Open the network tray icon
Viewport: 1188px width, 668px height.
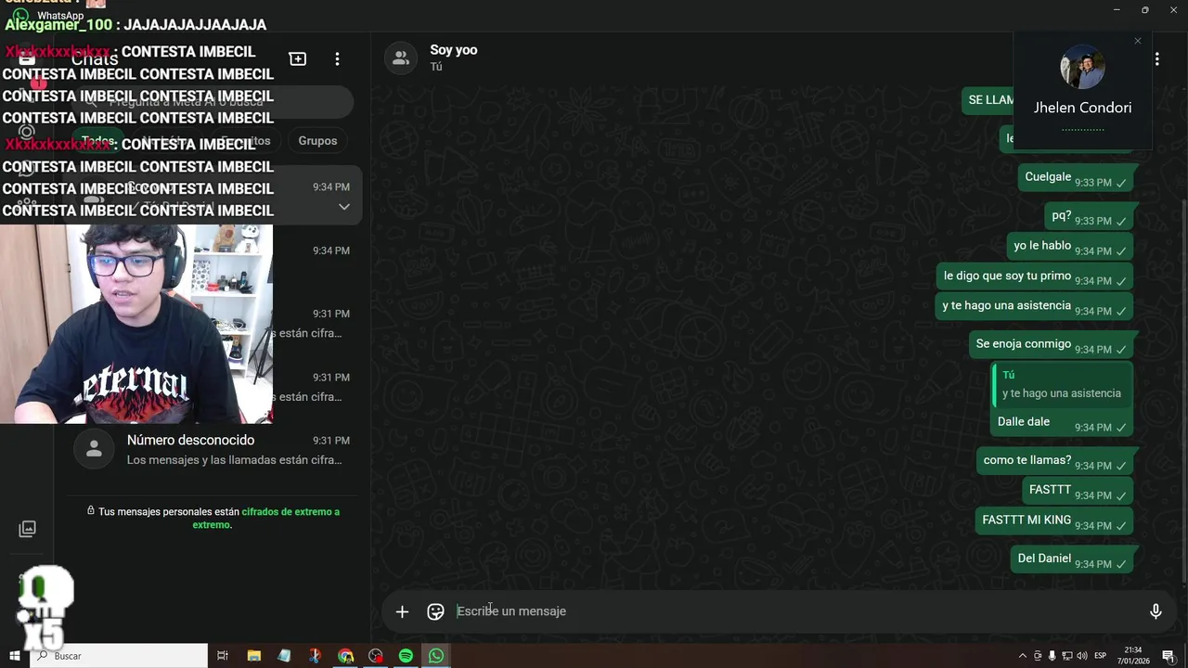pyautogui.click(x=1066, y=656)
